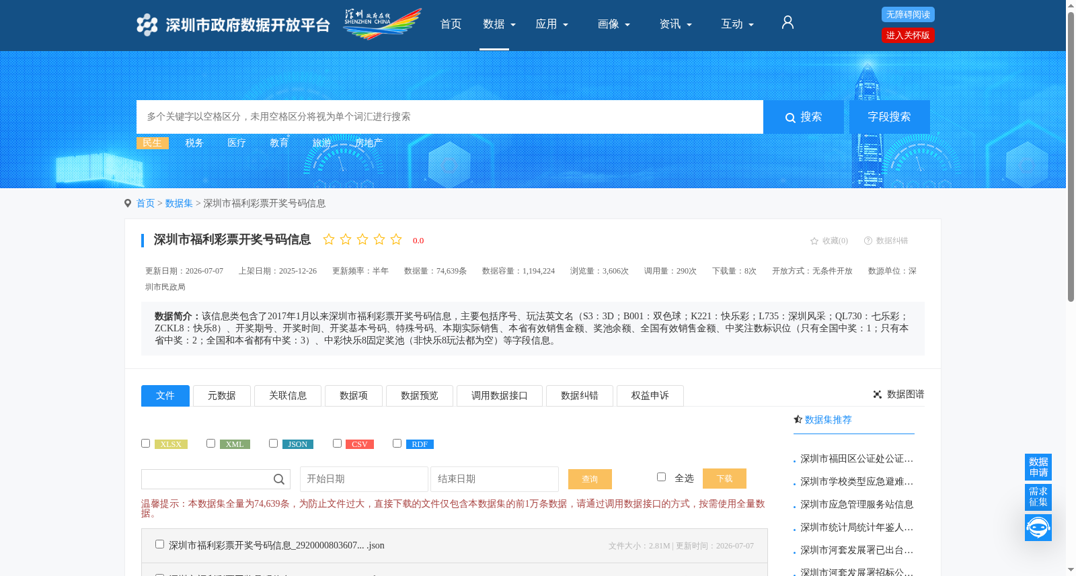
Task: Select the 税务 keyword tag
Action: point(194,143)
